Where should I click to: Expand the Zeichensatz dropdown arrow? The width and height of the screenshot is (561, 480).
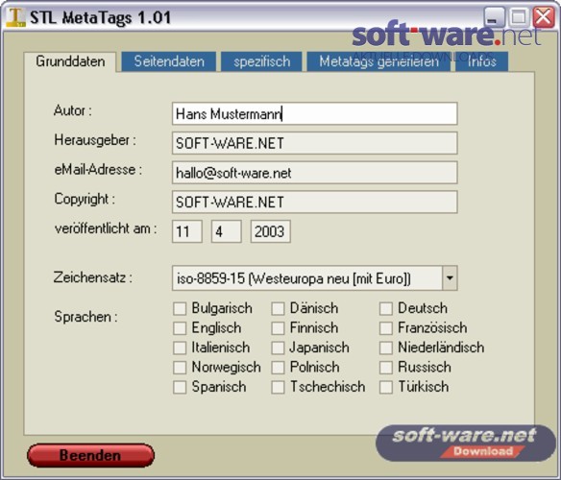point(450,277)
